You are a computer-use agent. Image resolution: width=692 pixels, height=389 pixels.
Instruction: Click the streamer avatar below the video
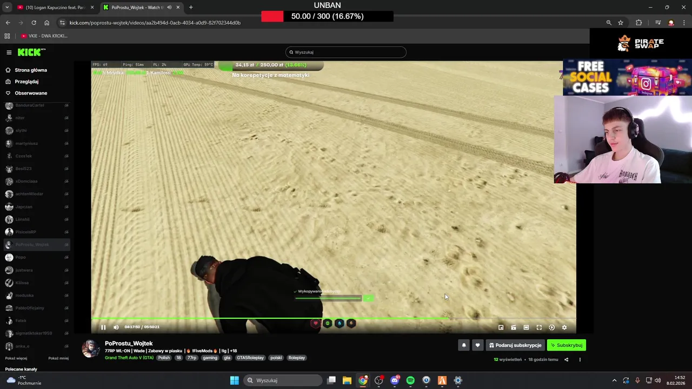[x=91, y=349]
